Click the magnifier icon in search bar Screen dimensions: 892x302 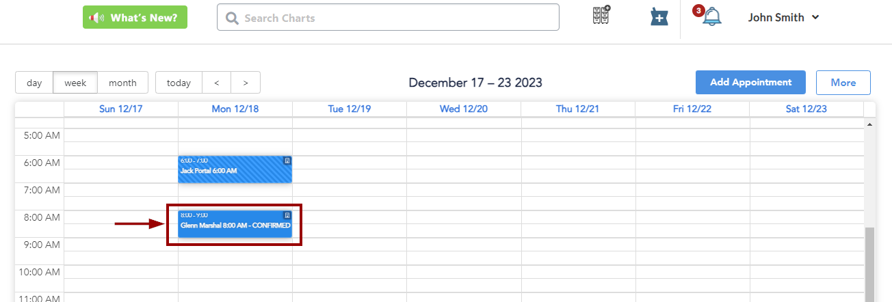(232, 18)
